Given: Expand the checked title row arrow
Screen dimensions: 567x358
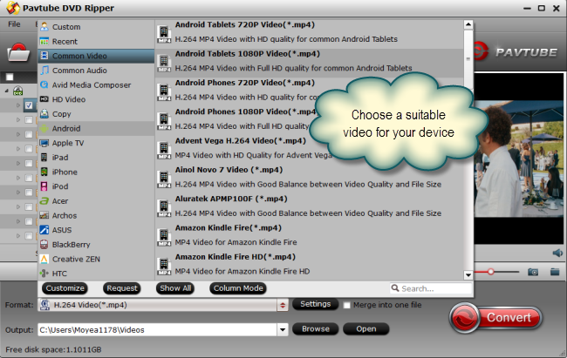Looking at the screenshot, I should 18,105.
